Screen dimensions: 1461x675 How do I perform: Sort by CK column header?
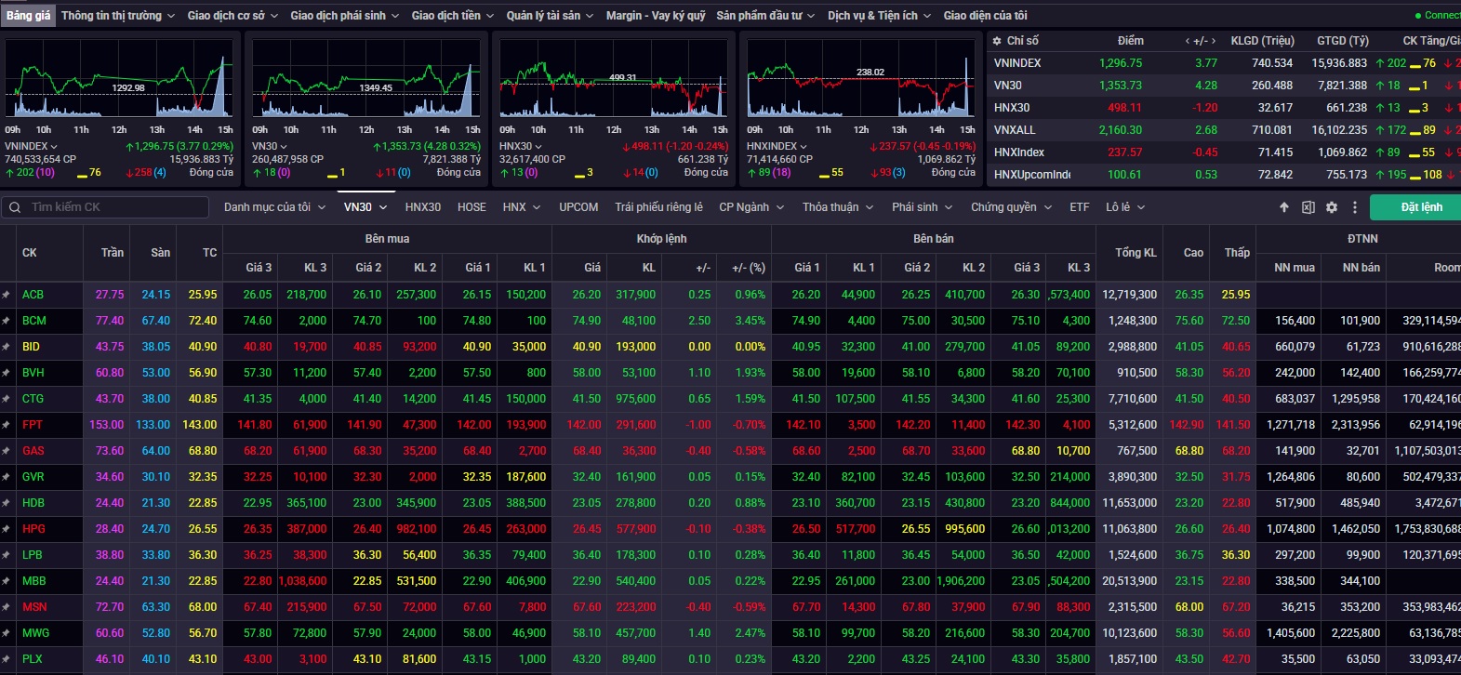pyautogui.click(x=30, y=253)
